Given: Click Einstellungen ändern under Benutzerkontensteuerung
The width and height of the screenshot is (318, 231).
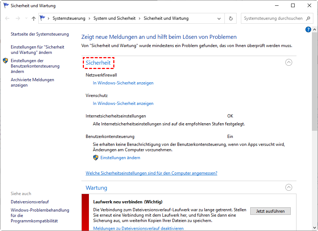Looking at the screenshot, I should point(120,158).
